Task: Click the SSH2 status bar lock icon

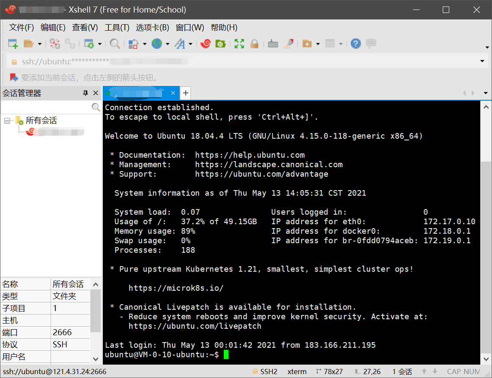Action: coord(255,372)
